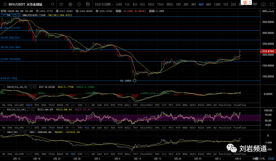The width and height of the screenshot is (276, 161).
Task: Open chart settings gear icon
Action: click(x=70, y=4)
